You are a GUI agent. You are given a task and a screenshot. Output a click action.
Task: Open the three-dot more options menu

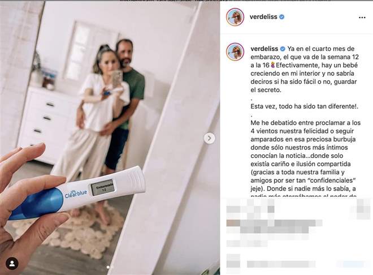pos(362,18)
